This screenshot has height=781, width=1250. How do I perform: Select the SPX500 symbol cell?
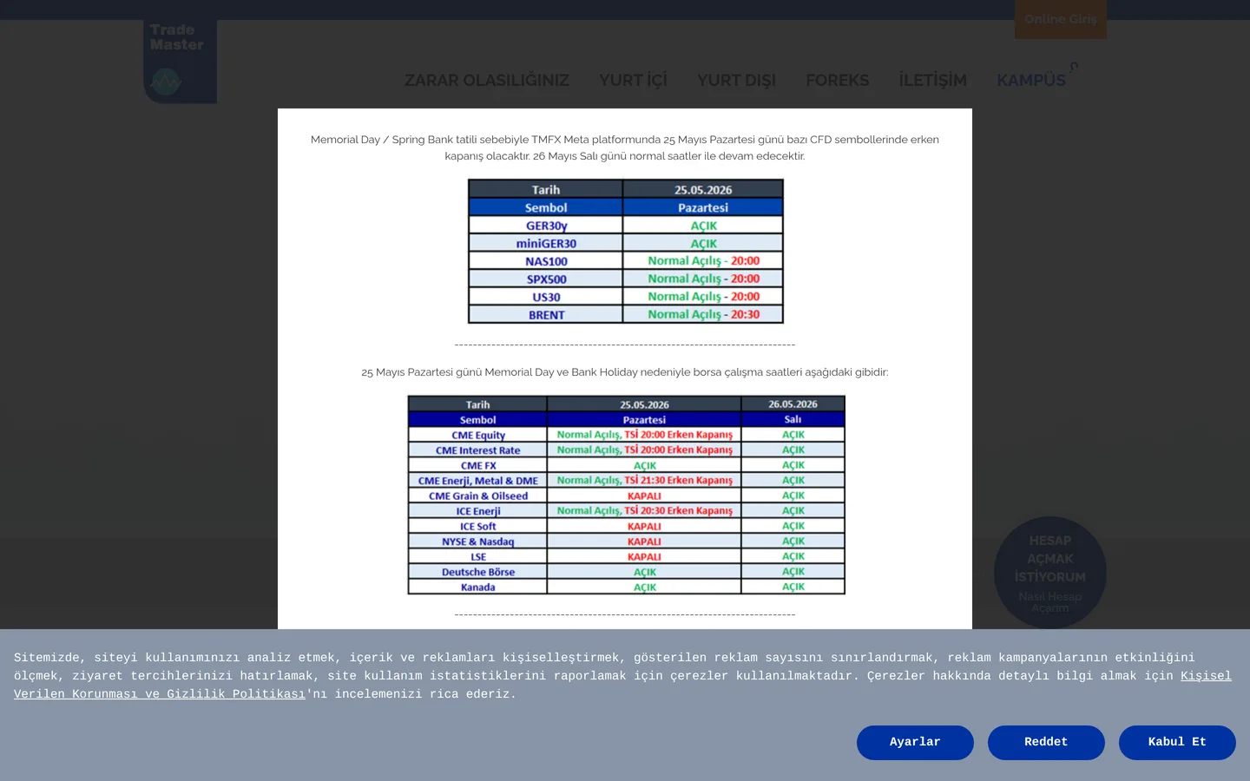(546, 279)
